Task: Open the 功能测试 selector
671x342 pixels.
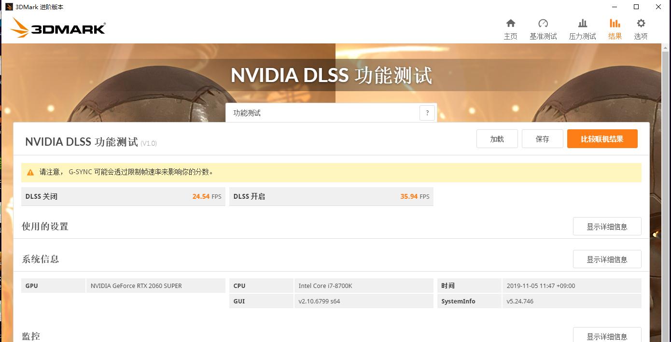Action: coord(319,112)
